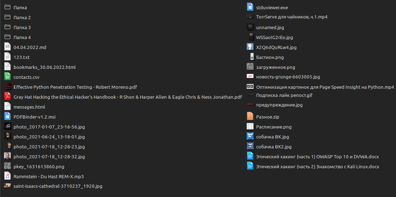
Task: Select messages.html in the file list
Action: click(x=29, y=107)
